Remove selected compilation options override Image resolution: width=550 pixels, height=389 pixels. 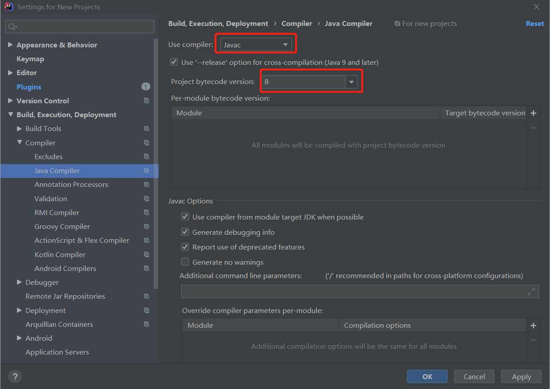[x=533, y=340]
